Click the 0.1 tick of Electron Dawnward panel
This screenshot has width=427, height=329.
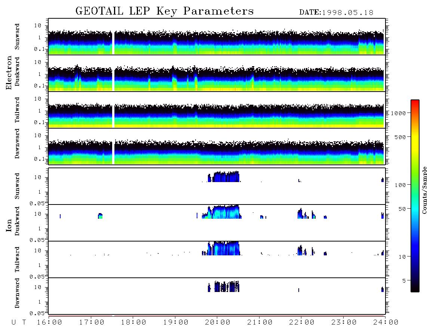[x=39, y=159]
